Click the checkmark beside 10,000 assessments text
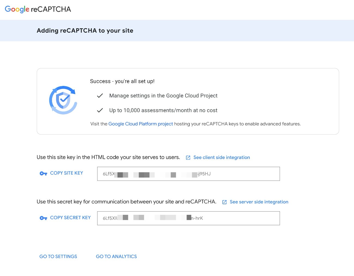This screenshot has height=276, width=354. 100,110
